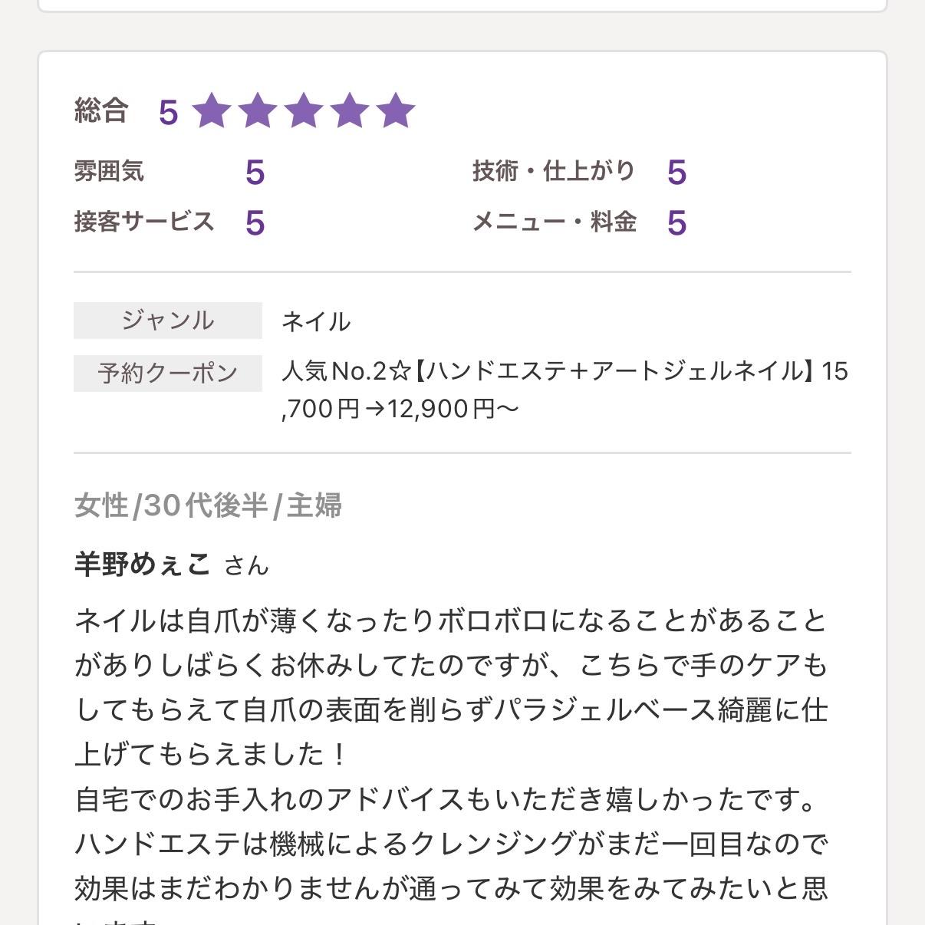Click the fifth (last) rating star
The image size is (925, 925).
[x=396, y=111]
